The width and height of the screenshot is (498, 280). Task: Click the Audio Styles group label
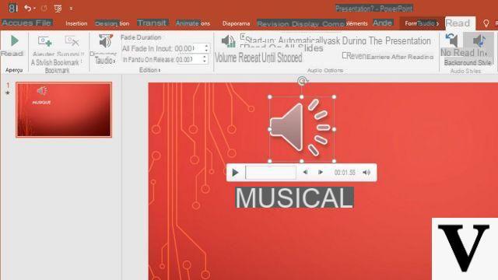465,71
